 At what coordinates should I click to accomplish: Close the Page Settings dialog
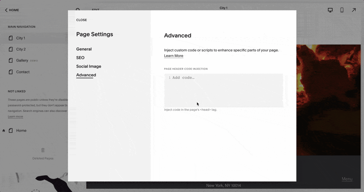tap(81, 20)
